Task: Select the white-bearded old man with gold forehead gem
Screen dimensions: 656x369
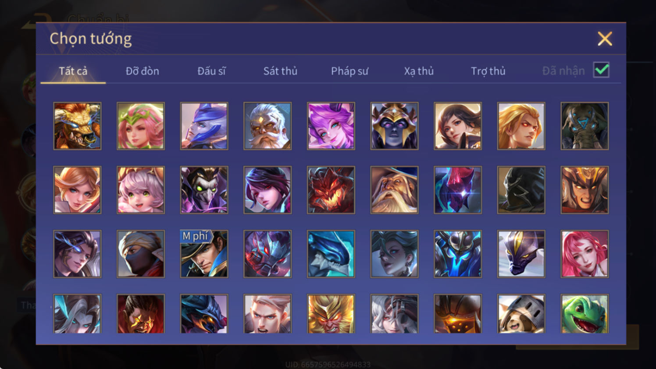Action: click(267, 126)
